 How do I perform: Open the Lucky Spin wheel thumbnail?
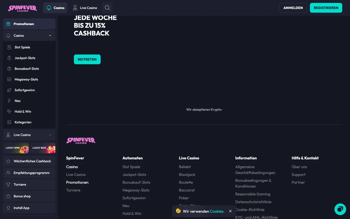click(16, 148)
